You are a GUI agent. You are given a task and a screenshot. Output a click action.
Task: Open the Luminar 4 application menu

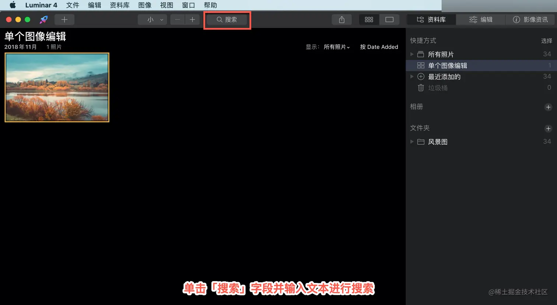41,5
